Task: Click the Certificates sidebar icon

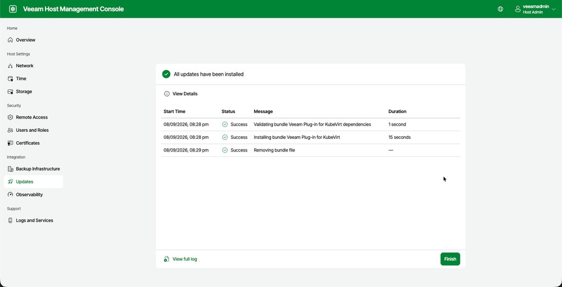Action: click(x=10, y=143)
